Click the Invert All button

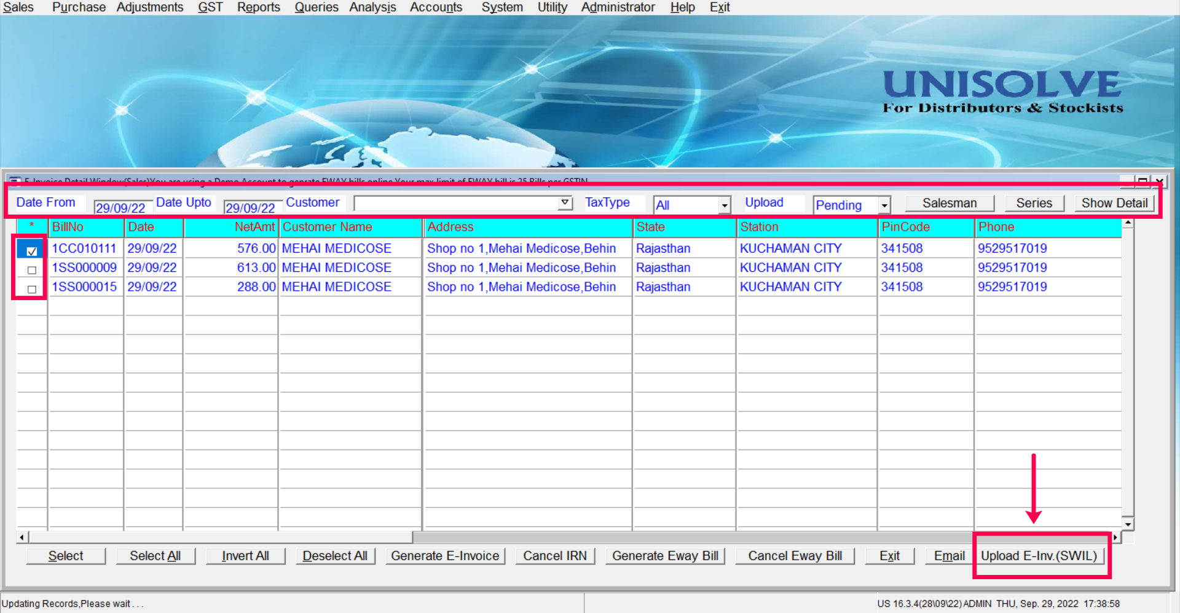point(245,556)
